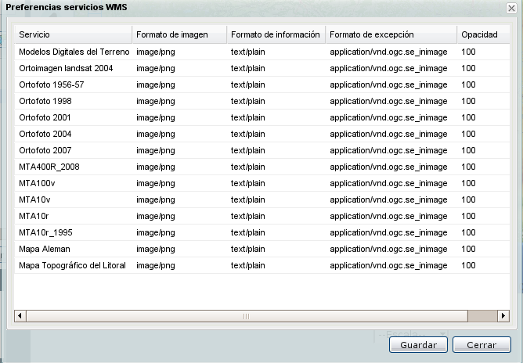
Task: Click the Cerrar button
Action: point(482,344)
